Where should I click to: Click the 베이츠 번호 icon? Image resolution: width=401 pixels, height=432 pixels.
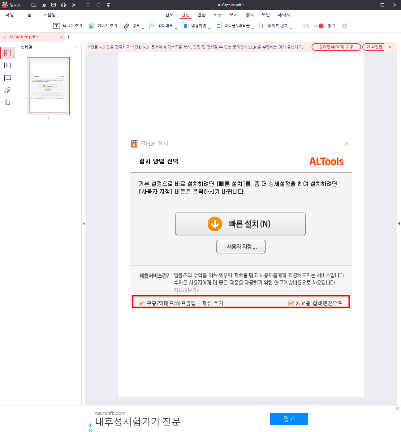[262, 26]
